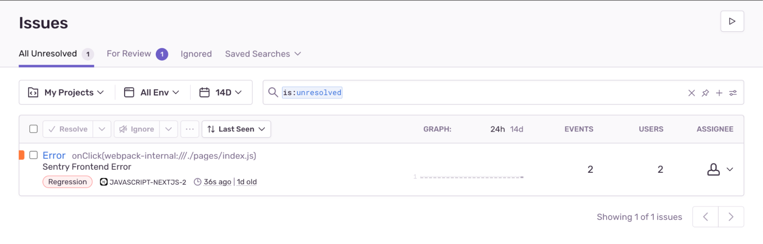Open the 14D date range dropdown

pyautogui.click(x=221, y=92)
